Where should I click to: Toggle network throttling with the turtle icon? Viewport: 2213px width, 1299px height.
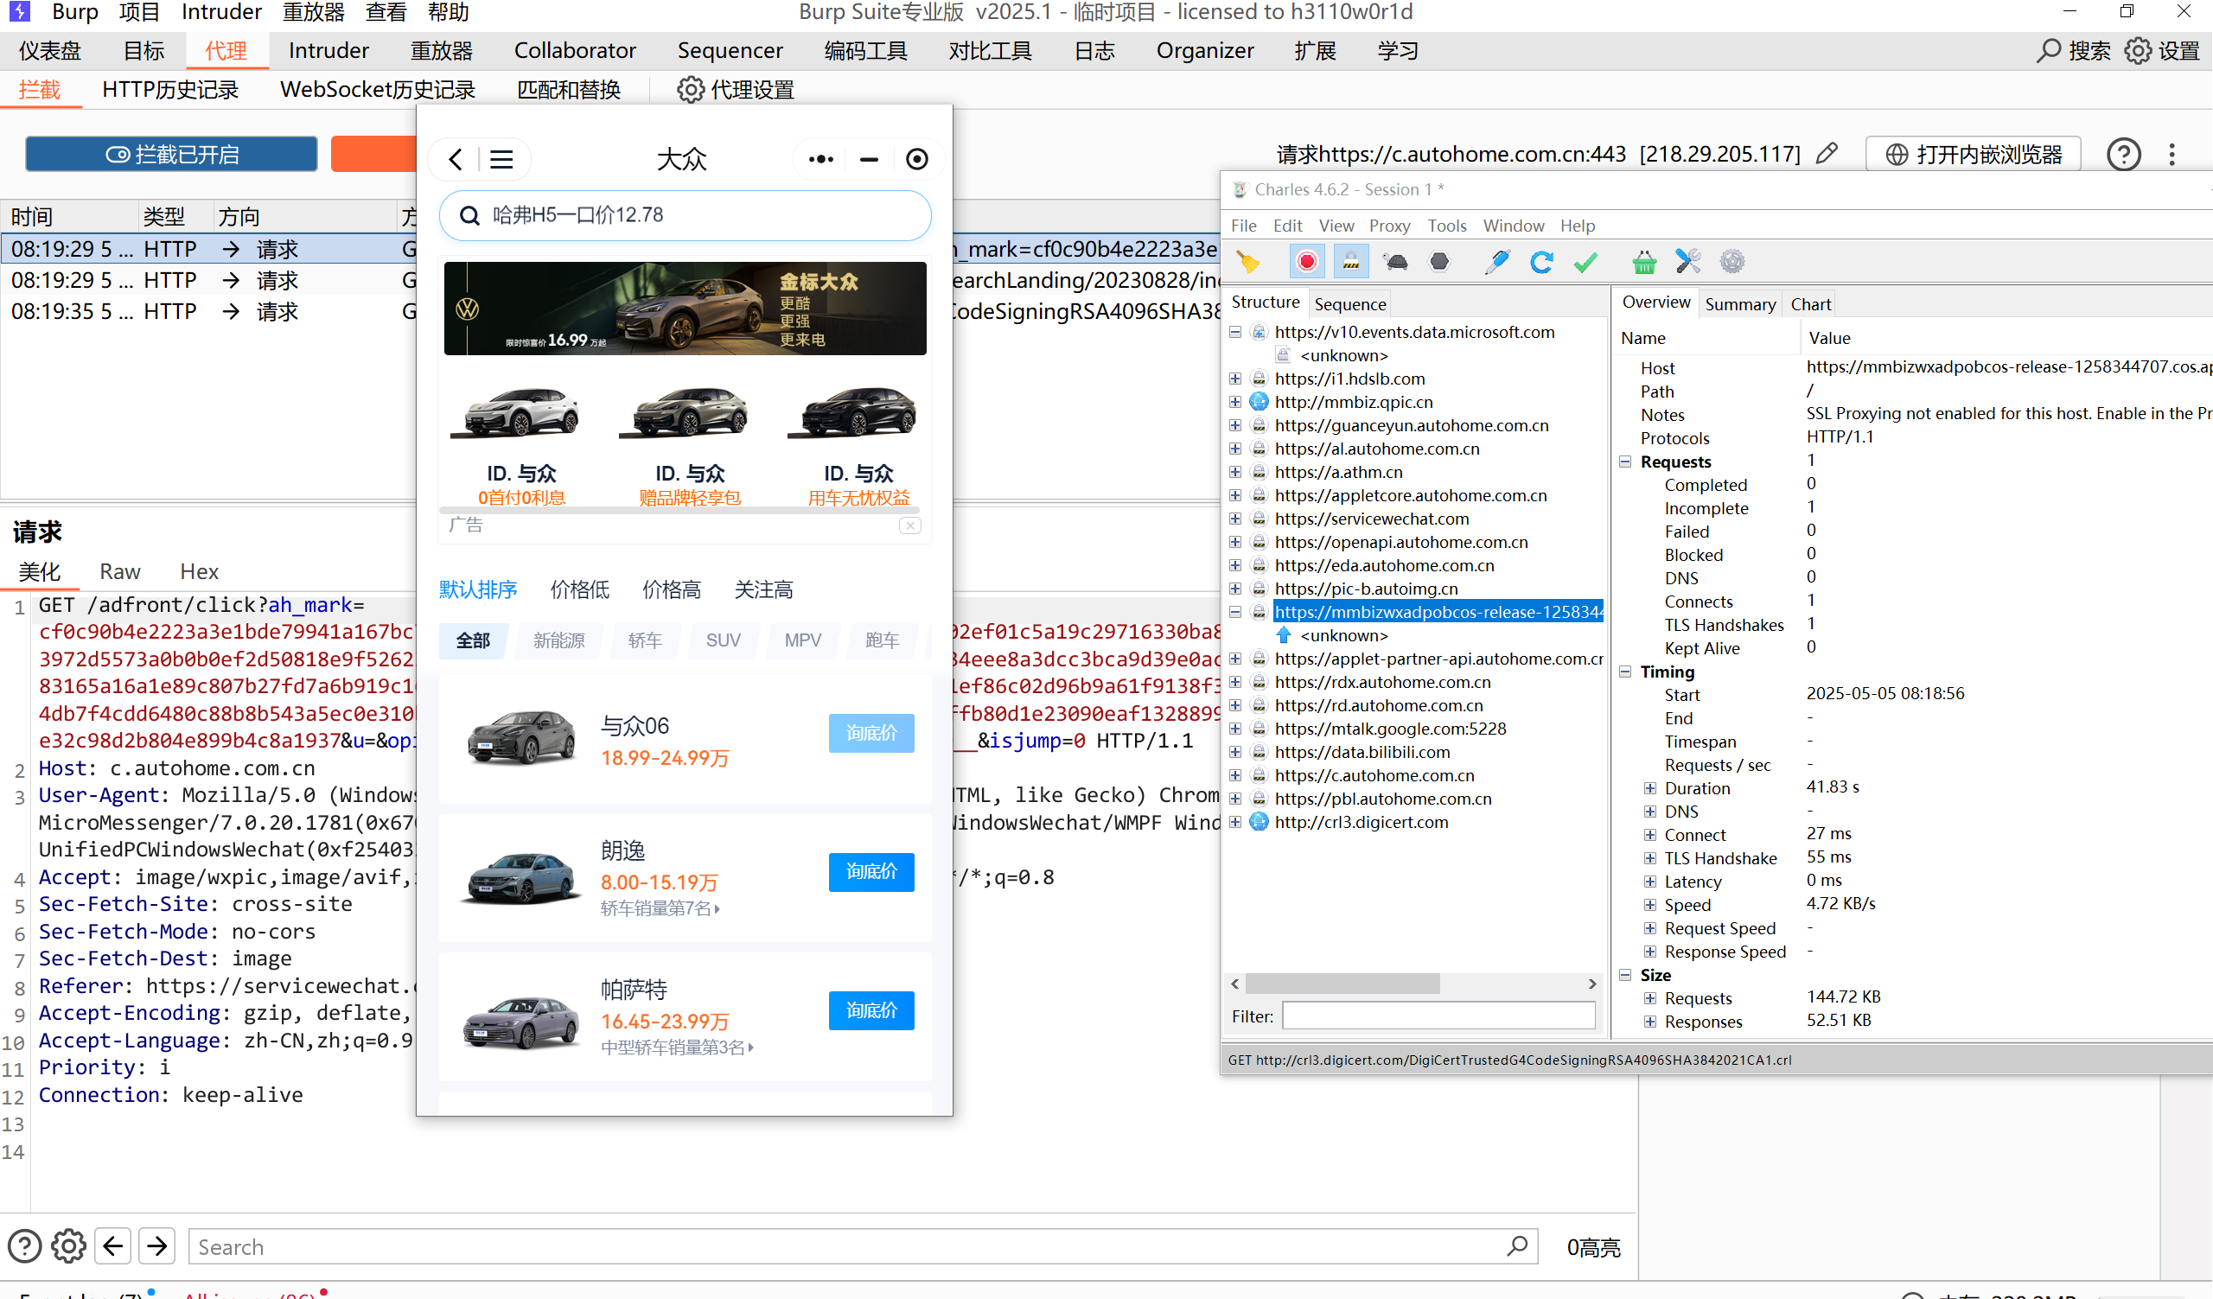(1395, 261)
